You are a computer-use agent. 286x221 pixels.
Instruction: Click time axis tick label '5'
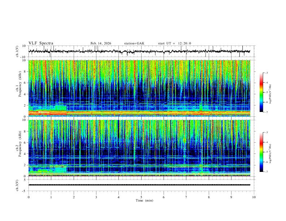pyautogui.click(x=141, y=197)
